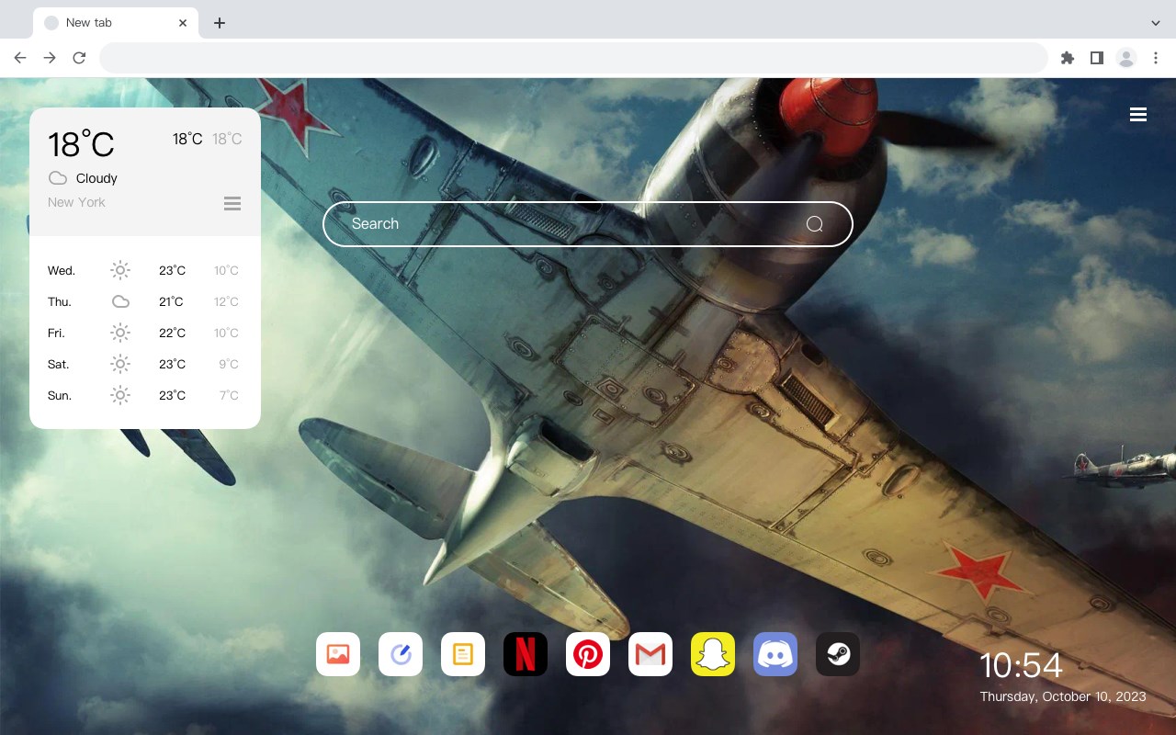
Task: Click the New York location label
Action: point(76,202)
